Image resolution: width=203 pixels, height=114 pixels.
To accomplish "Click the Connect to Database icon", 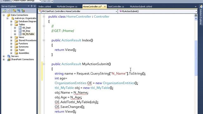I will 14,11.
